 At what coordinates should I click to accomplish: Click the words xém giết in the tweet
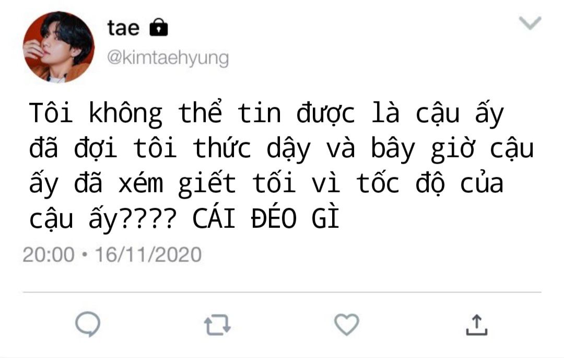click(x=177, y=184)
